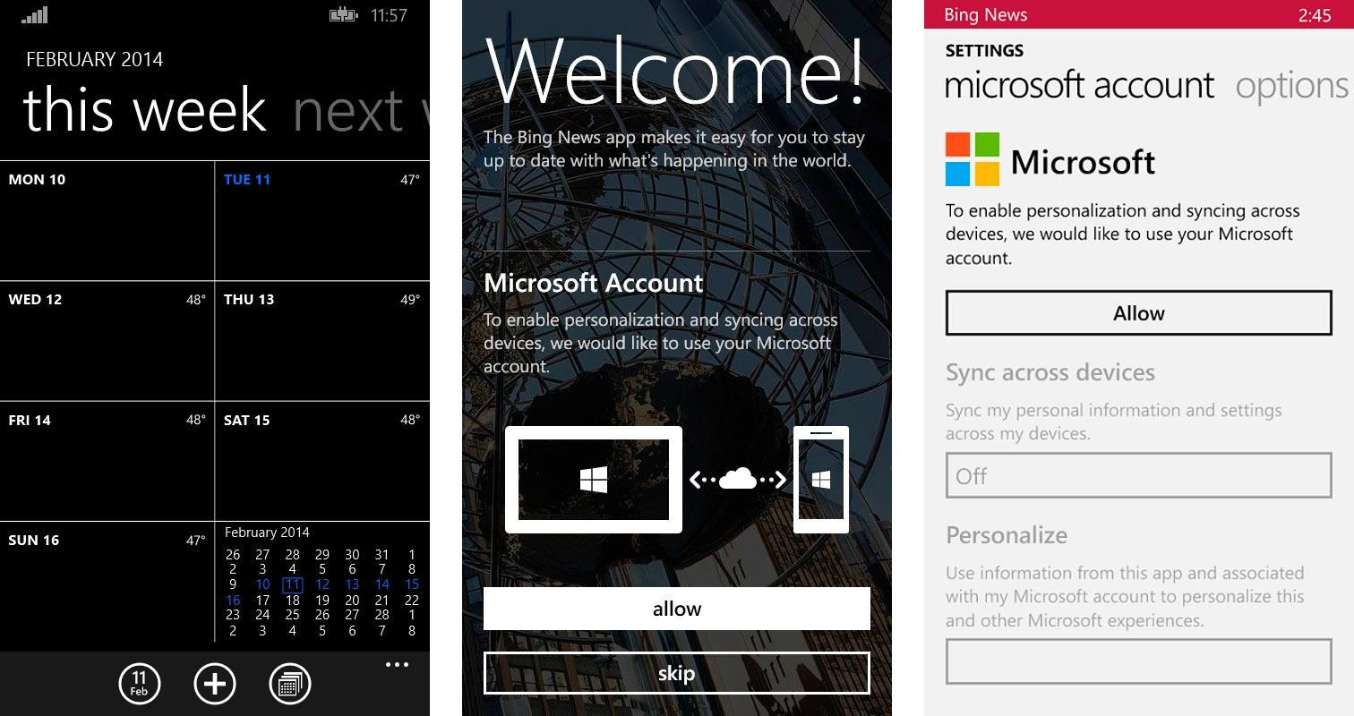Tap 'February 2014' mini calendar title
This screenshot has height=716, width=1354.
pyautogui.click(x=267, y=533)
